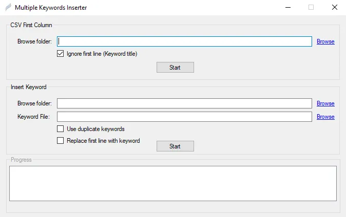
Task: Click the window title text
Action: point(51,8)
